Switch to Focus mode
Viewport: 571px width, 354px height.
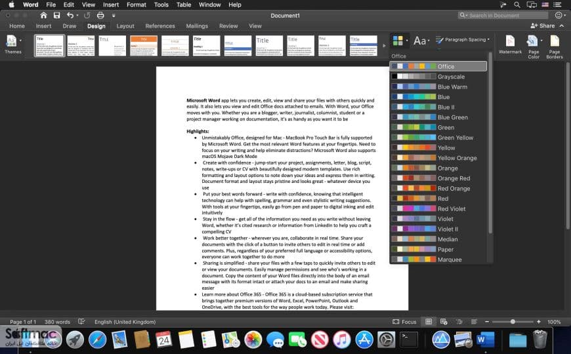coord(404,322)
